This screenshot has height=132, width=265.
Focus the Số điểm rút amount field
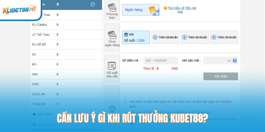[161, 61]
